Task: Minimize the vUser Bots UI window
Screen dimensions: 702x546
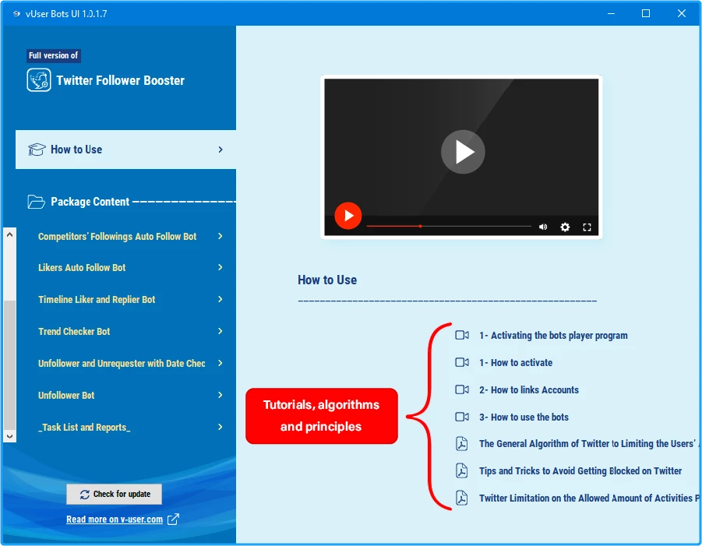Action: pos(611,13)
